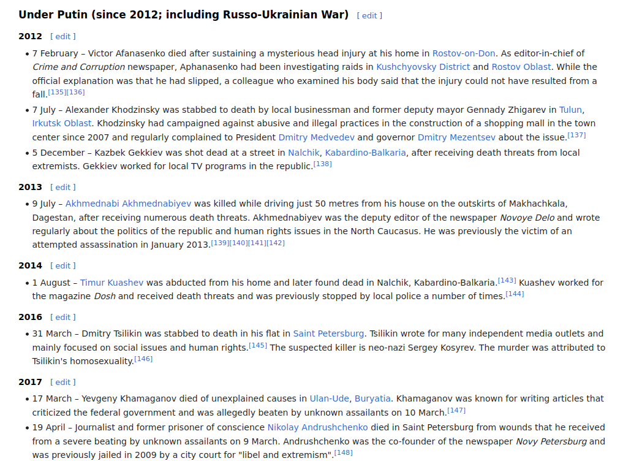The height and width of the screenshot is (461, 642).
Task: Open citation 145
Action: 258,345
